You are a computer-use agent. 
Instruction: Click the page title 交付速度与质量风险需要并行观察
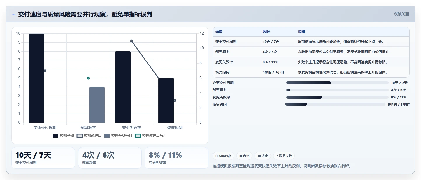tap(85, 15)
